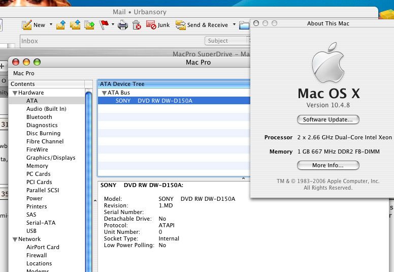Collapse the ATA Bus tree node

pyautogui.click(x=104, y=93)
